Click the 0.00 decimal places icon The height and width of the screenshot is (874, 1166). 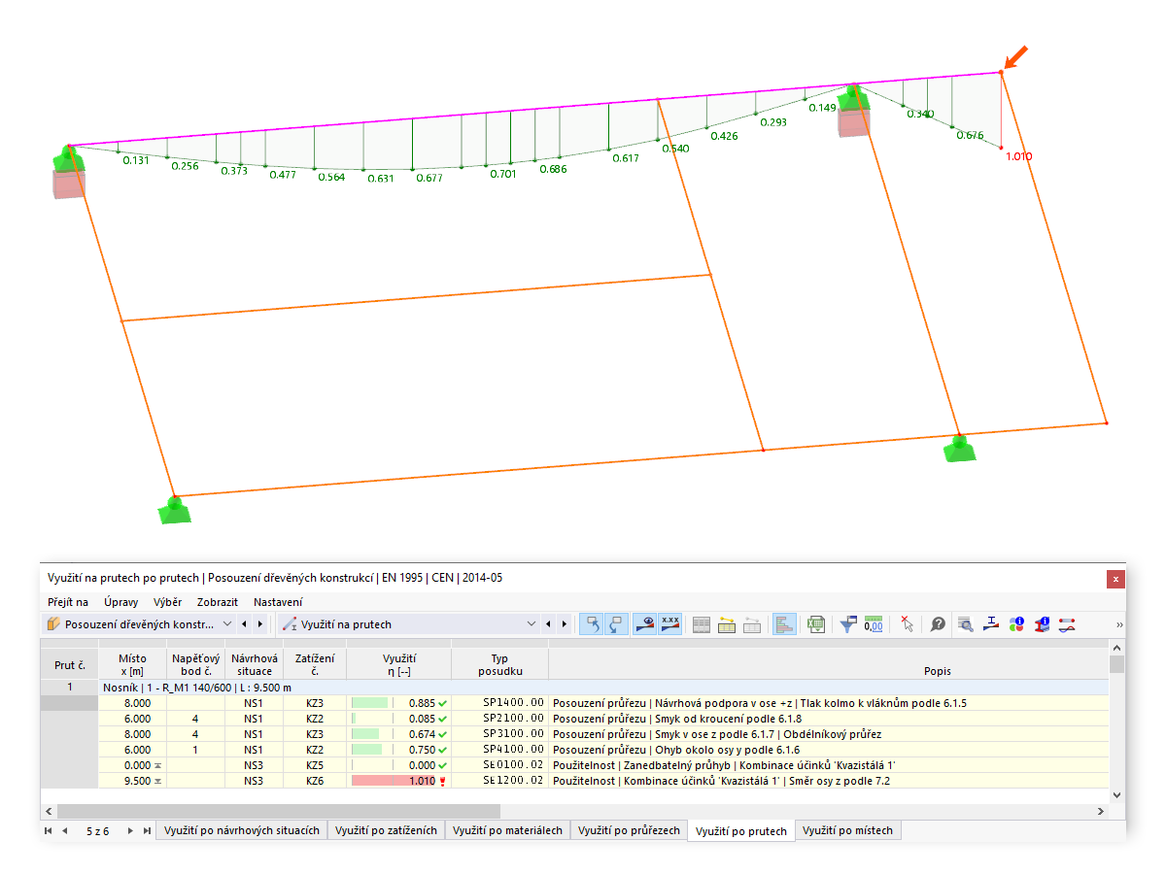pos(873,624)
